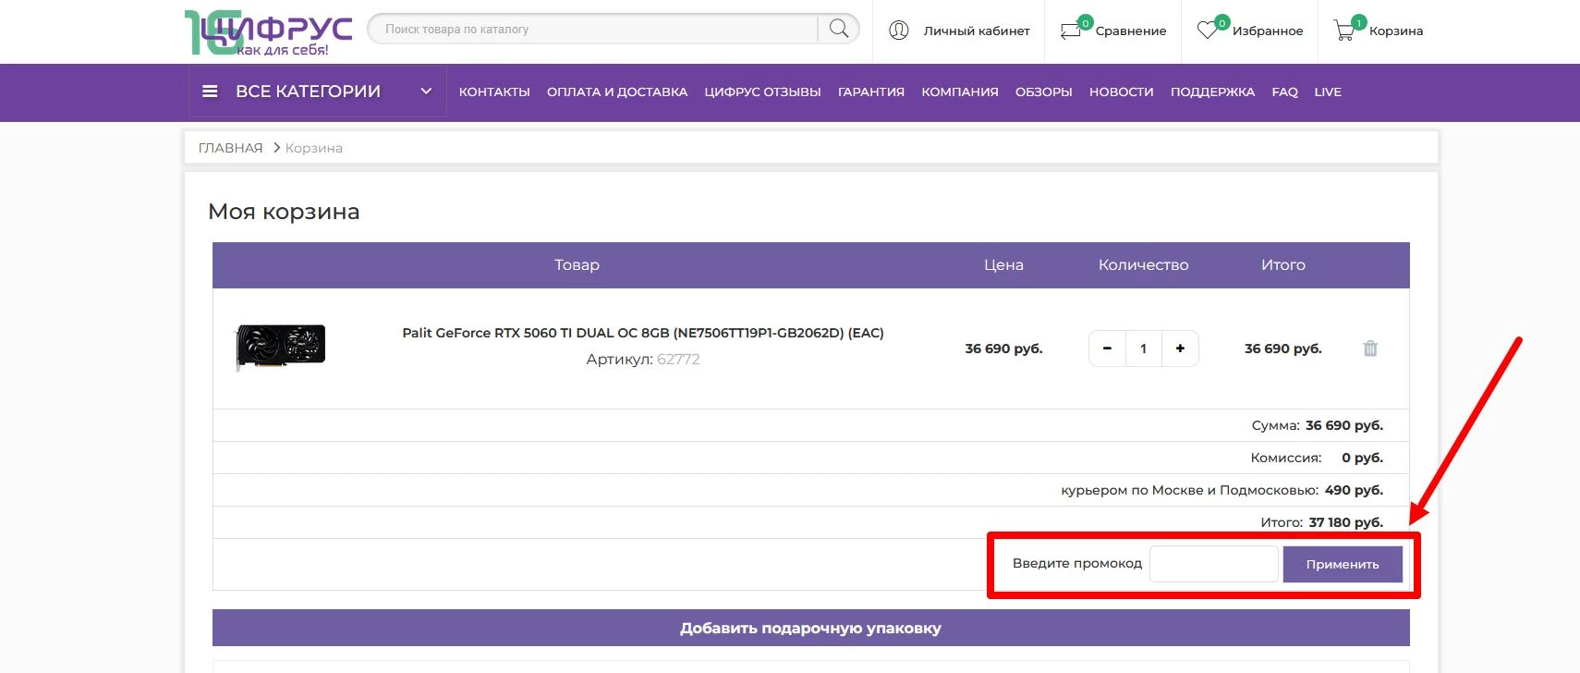This screenshot has height=673, width=1580.
Task: Open the Гарантия menu item
Action: point(870,92)
